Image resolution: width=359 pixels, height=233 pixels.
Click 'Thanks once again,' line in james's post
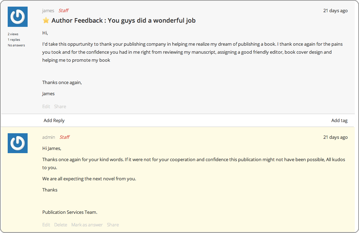click(x=62, y=82)
